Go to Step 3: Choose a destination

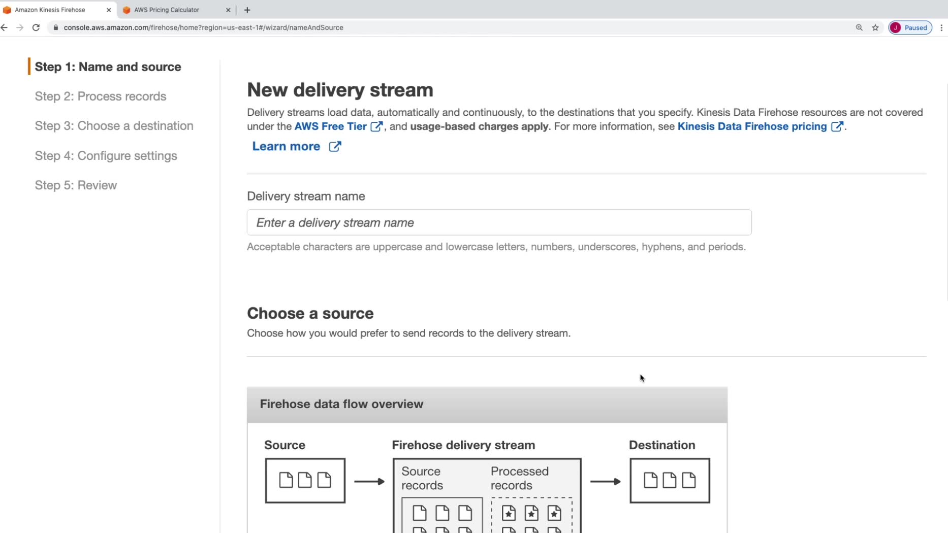(114, 125)
